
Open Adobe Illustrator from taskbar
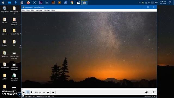pos(53,2)
